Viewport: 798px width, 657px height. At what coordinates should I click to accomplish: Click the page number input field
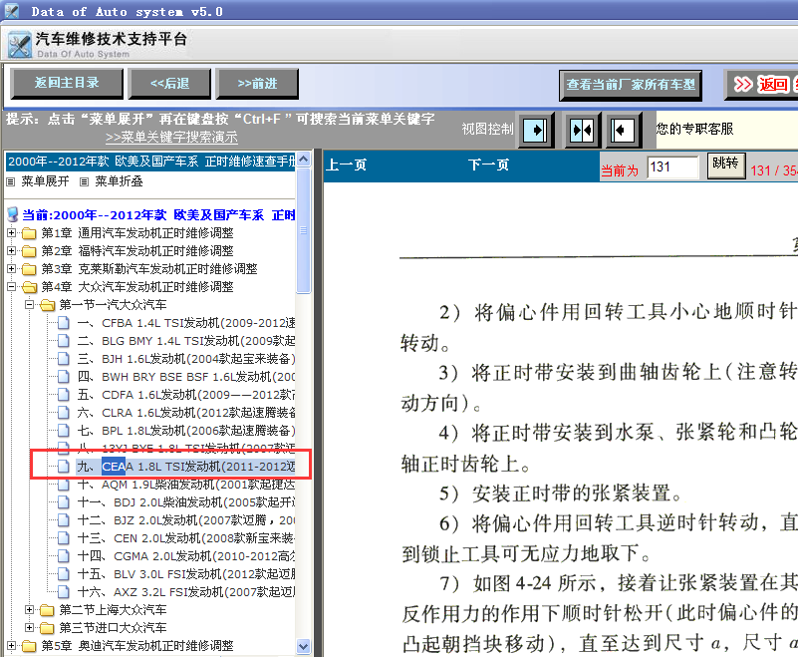pos(672,167)
